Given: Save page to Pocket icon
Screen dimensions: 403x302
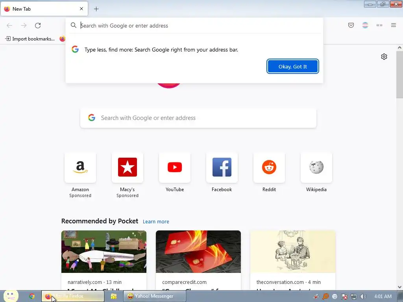Looking at the screenshot, I should pos(351,25).
